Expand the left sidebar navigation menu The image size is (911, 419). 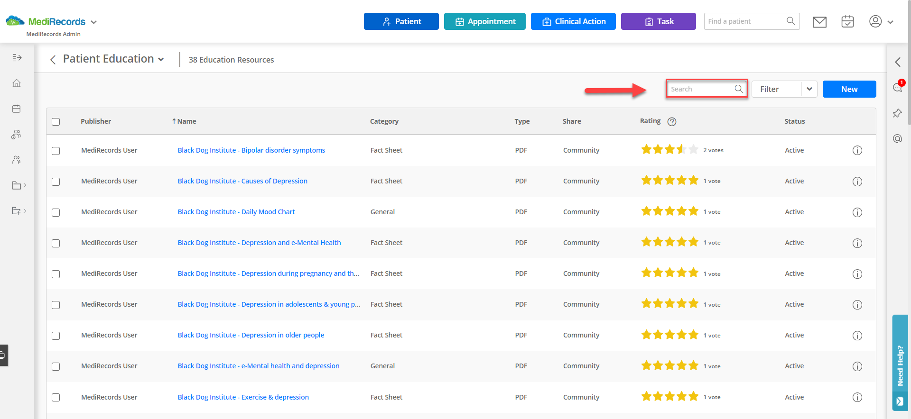pos(17,58)
